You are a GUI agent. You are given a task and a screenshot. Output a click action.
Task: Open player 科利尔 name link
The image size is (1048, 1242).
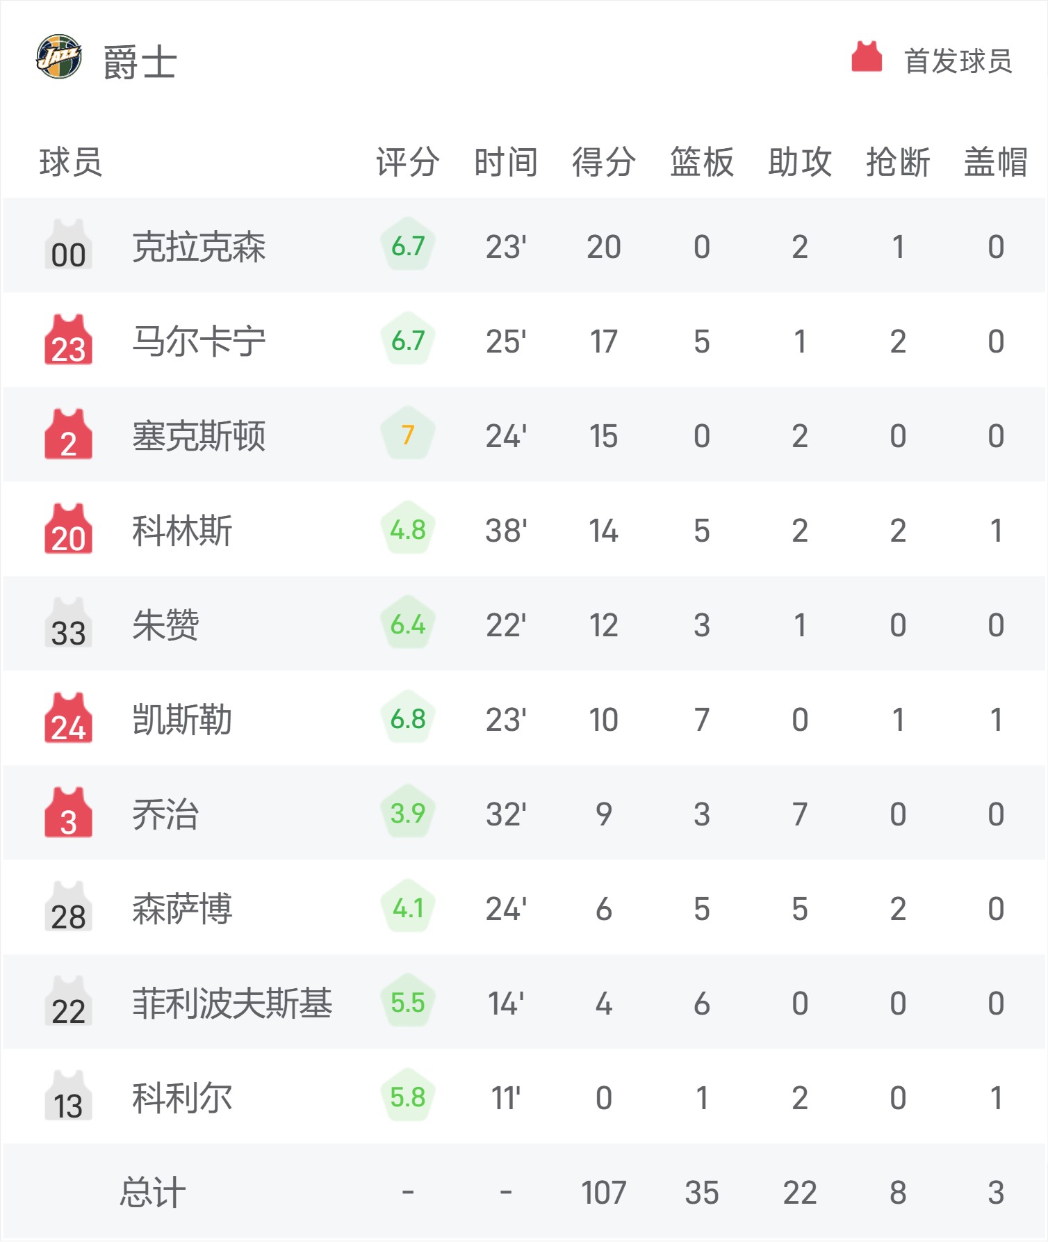tap(182, 1098)
